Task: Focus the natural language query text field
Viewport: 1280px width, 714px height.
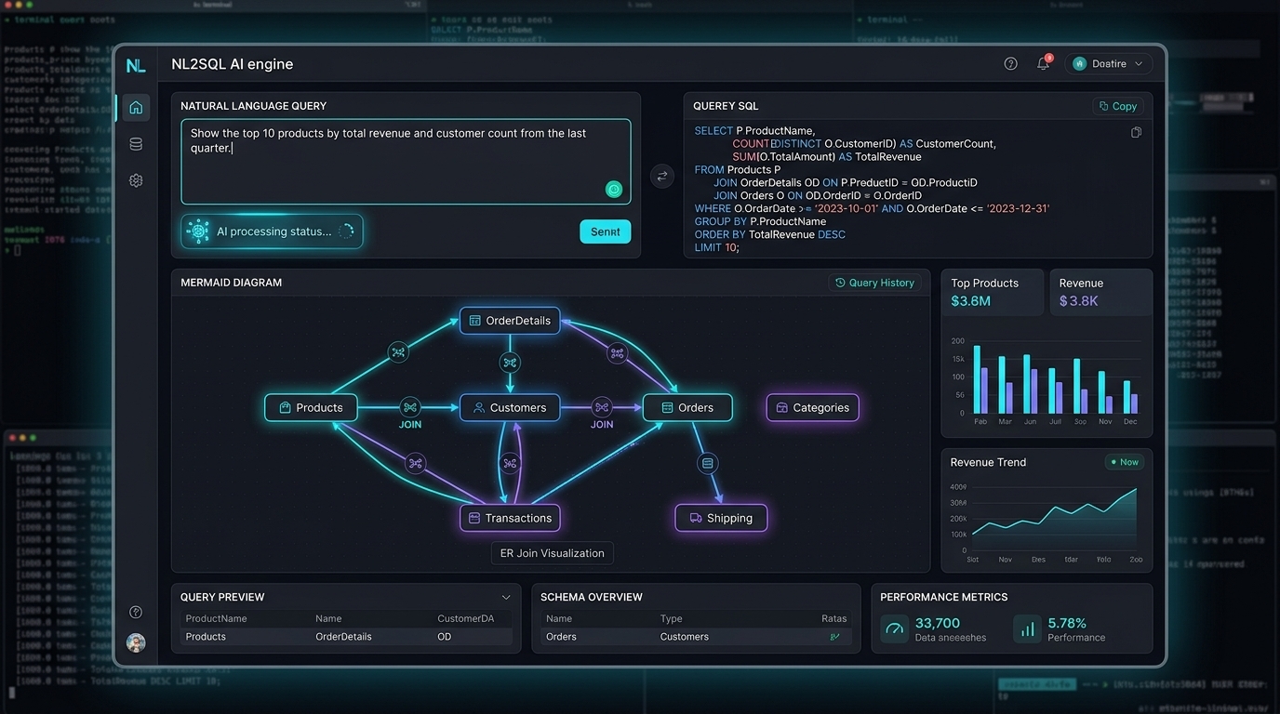Action: pos(406,161)
